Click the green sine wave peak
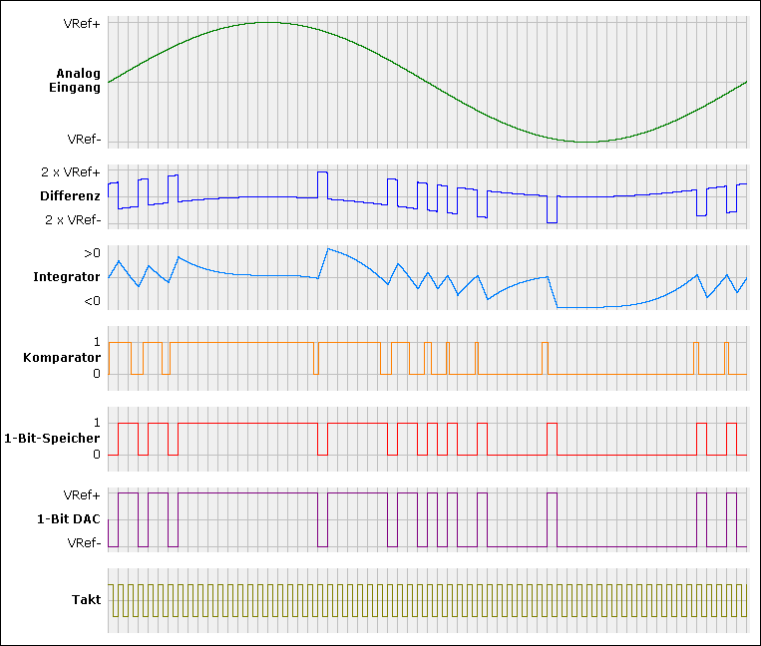Image resolution: width=761 pixels, height=646 pixels. [267, 22]
